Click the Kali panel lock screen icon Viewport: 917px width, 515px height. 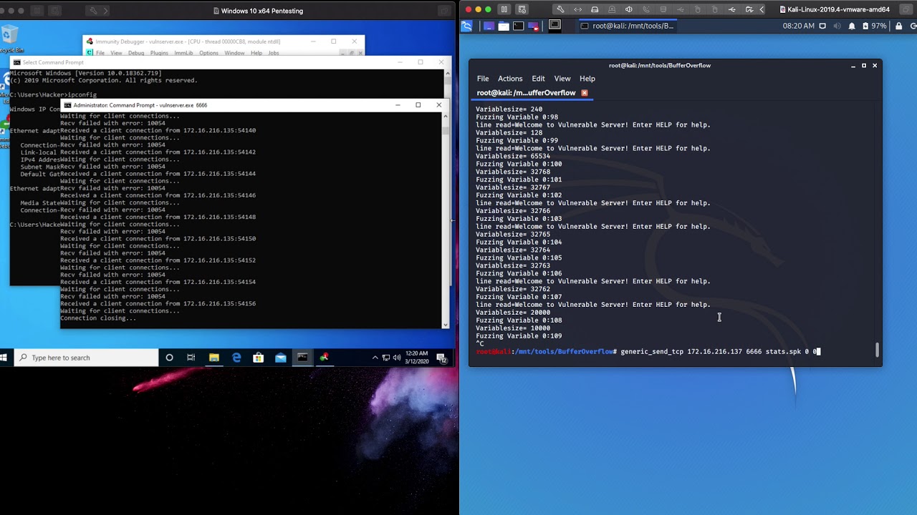tap(898, 26)
